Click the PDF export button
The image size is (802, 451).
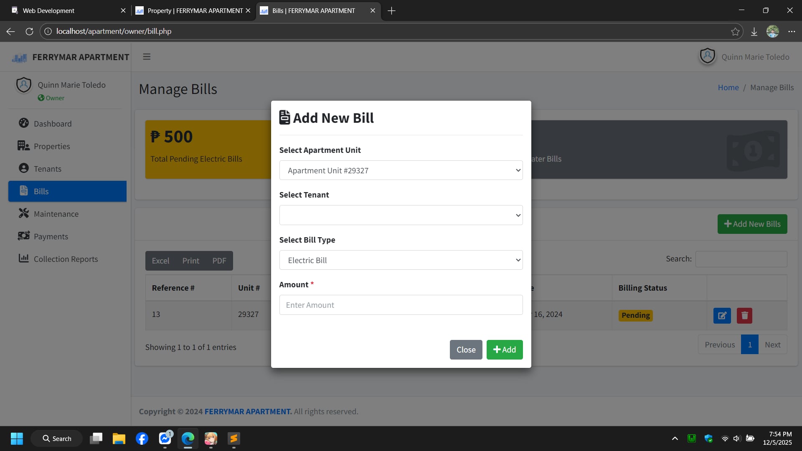(219, 261)
